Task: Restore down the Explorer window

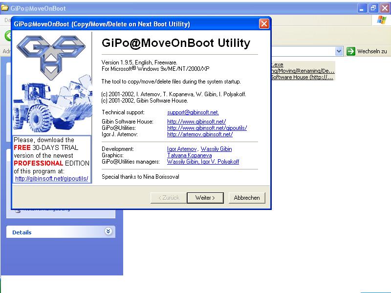Action: pos(373,8)
